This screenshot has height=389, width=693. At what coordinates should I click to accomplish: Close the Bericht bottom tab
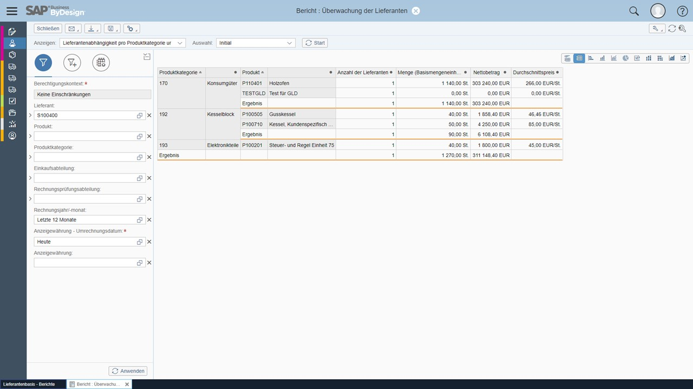(x=127, y=384)
